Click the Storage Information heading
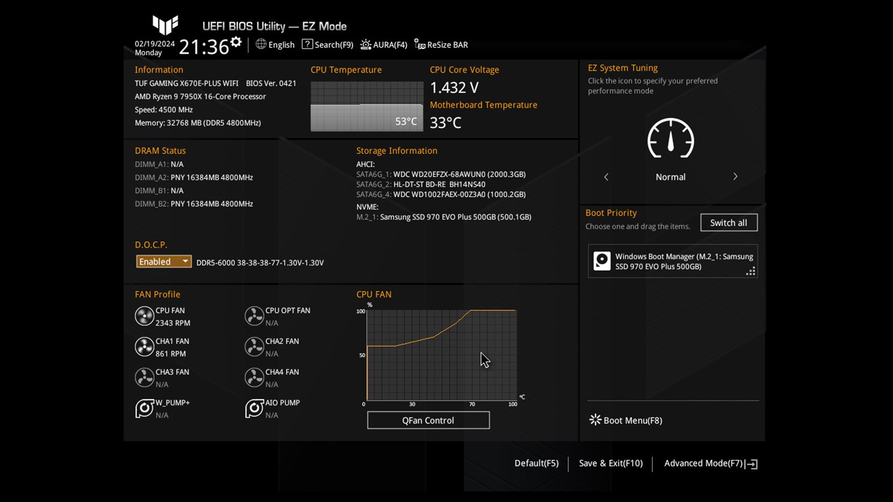This screenshot has height=502, width=893. click(x=397, y=151)
